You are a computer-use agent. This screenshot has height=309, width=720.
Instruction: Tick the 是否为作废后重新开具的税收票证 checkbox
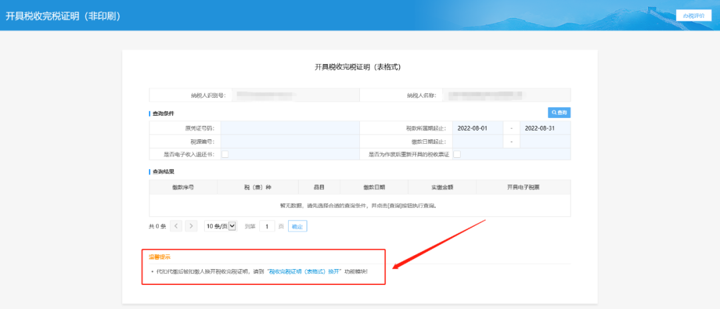coord(457,154)
